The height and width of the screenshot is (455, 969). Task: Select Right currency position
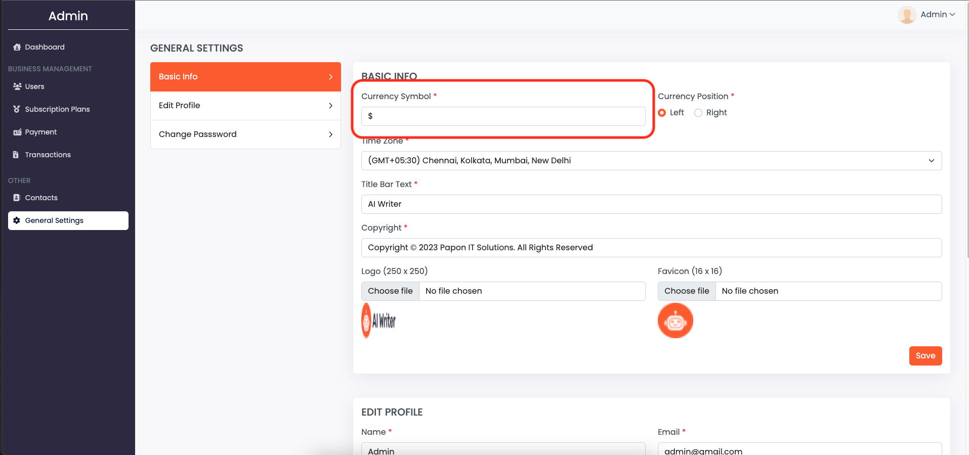click(698, 113)
